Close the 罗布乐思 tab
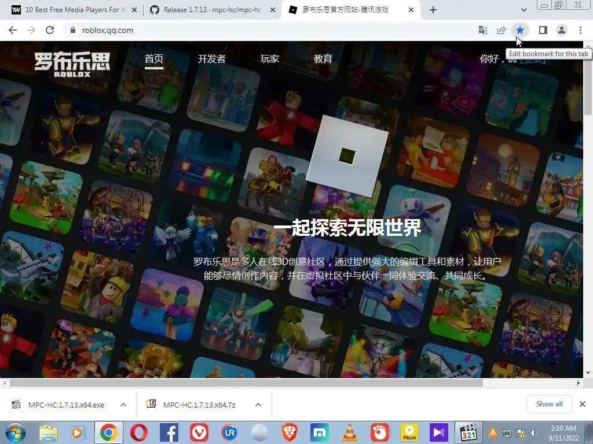This screenshot has height=444, width=593. click(411, 10)
